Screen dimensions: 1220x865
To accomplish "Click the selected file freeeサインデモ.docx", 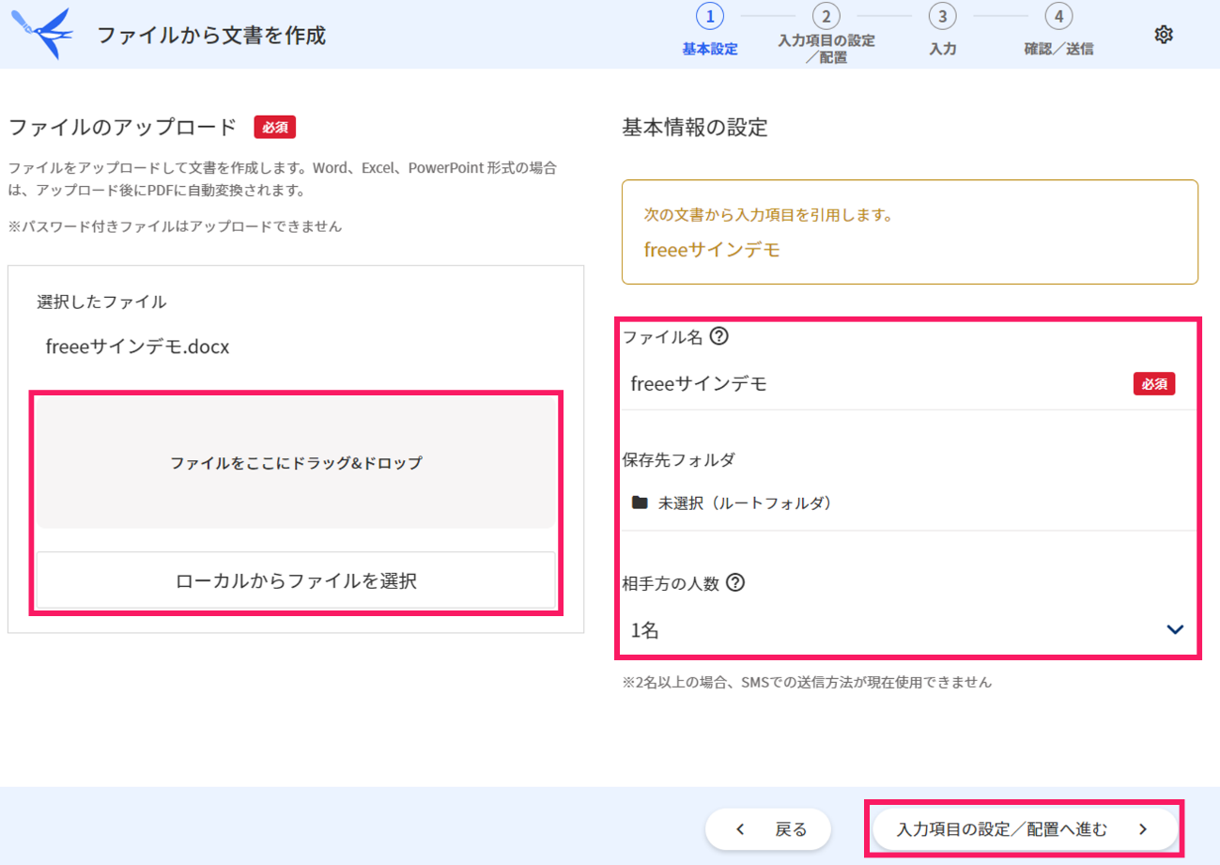I will point(137,347).
